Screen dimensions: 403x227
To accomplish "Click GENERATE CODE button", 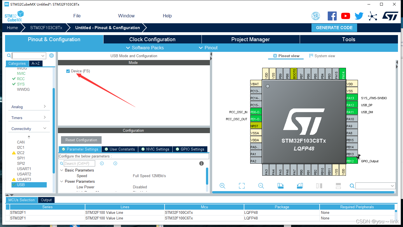I will 334,28.
